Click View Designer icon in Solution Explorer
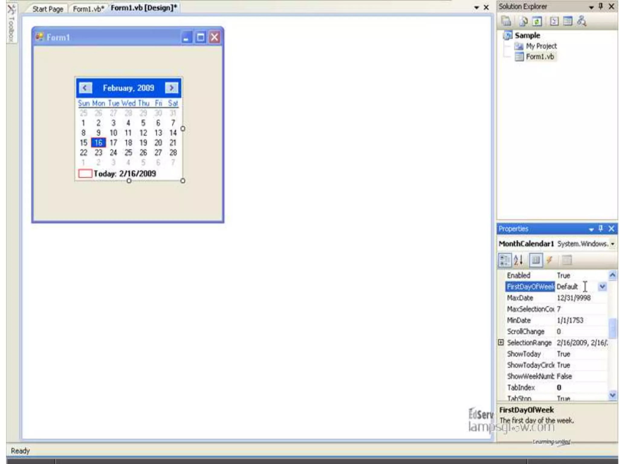 [568, 21]
